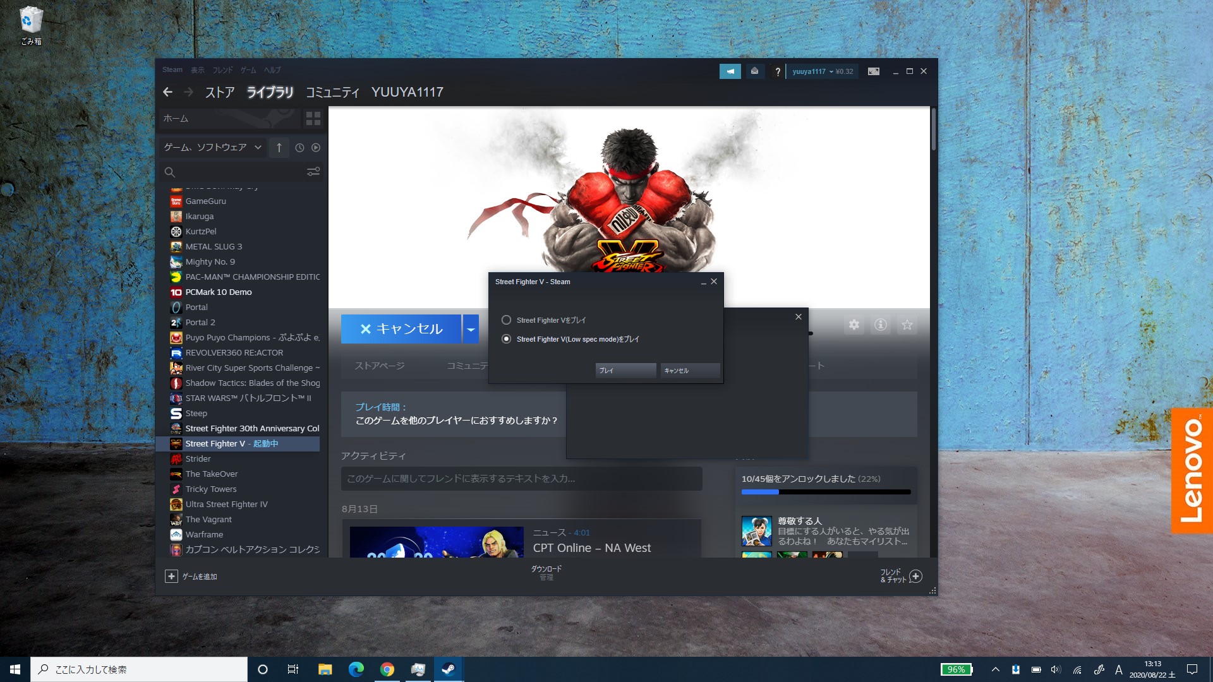Screen dimensions: 1213x682
Task: Click CPT Online – NA West news title
Action: pos(591,548)
